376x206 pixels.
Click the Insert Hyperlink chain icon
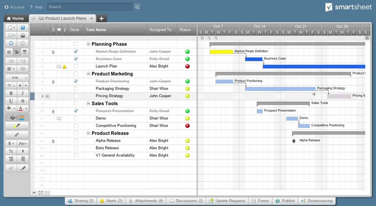click(x=17, y=135)
